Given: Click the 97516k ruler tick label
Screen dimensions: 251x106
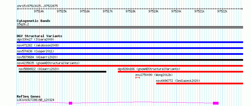Looking at the screenshot, I should pos(85,11).
